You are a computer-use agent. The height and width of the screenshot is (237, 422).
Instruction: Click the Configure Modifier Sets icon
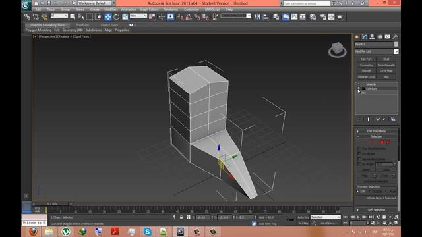click(393, 119)
